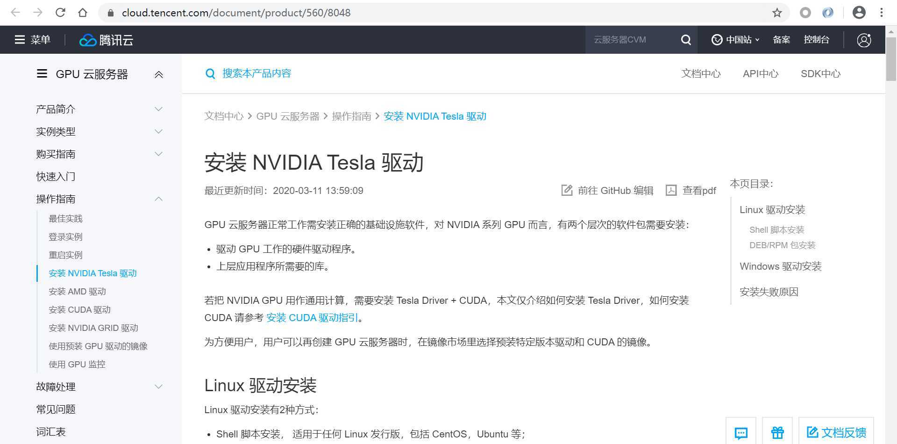Bookmark this page with the star icon

click(777, 13)
